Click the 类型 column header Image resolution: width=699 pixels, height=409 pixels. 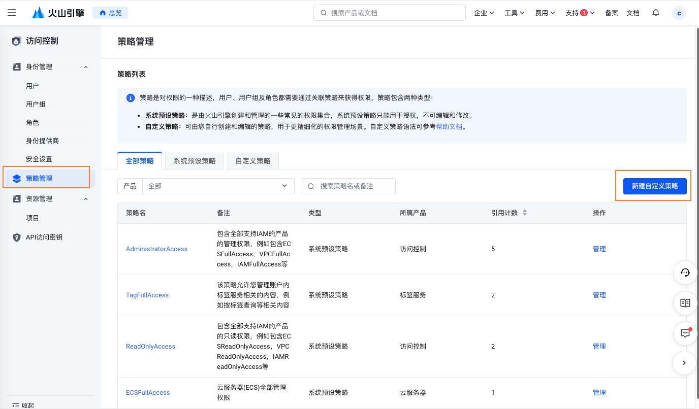point(315,213)
